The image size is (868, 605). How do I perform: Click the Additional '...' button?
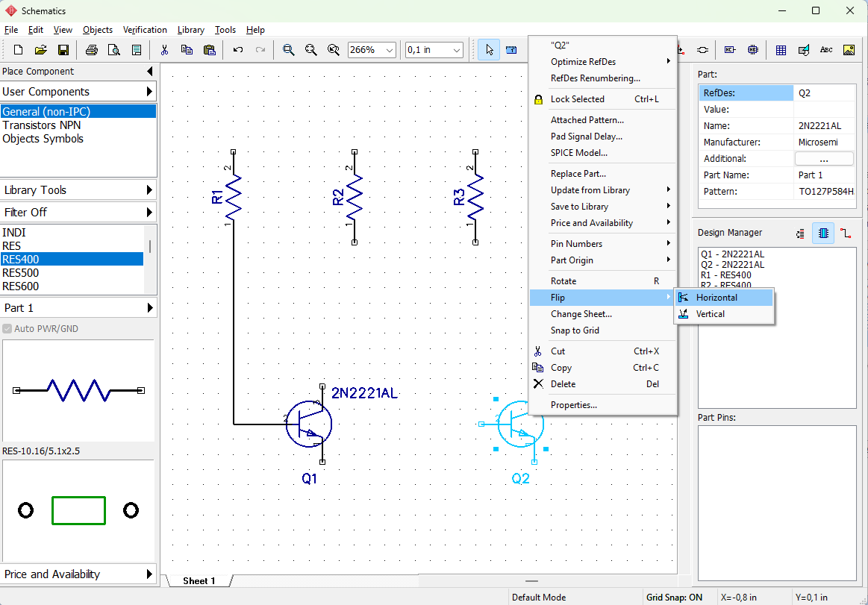(824, 159)
